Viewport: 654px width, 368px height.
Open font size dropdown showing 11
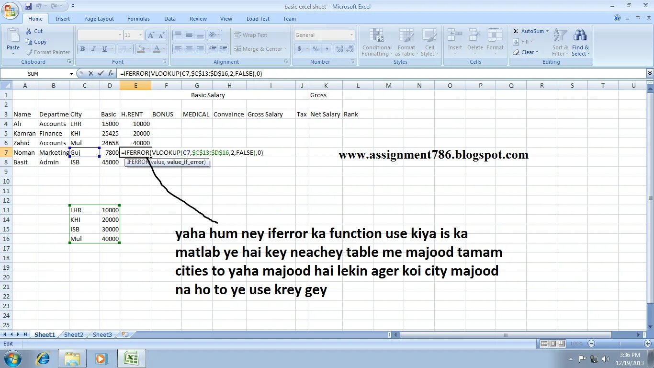[x=141, y=35]
